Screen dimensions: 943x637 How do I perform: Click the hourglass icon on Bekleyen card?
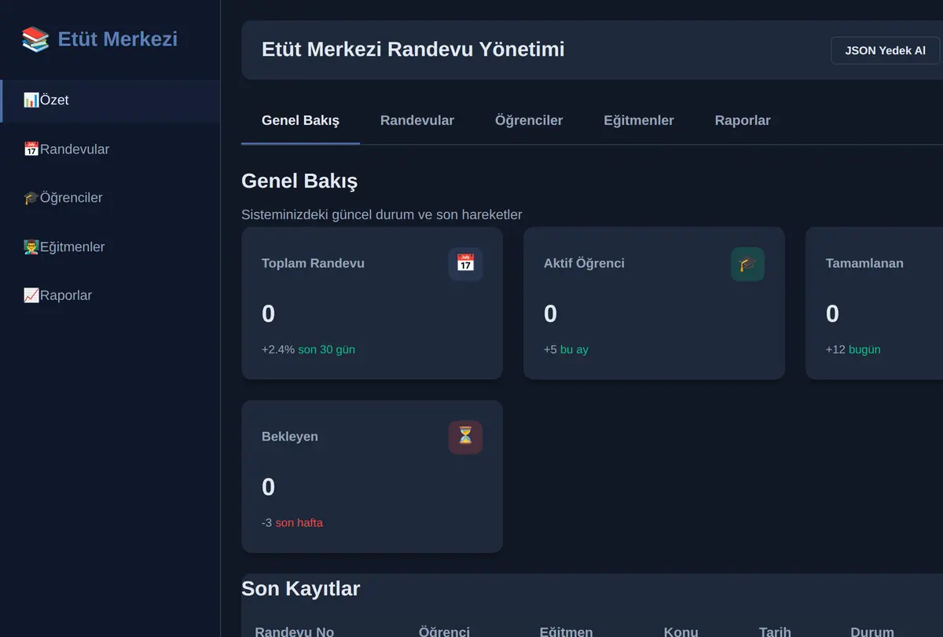(x=465, y=437)
